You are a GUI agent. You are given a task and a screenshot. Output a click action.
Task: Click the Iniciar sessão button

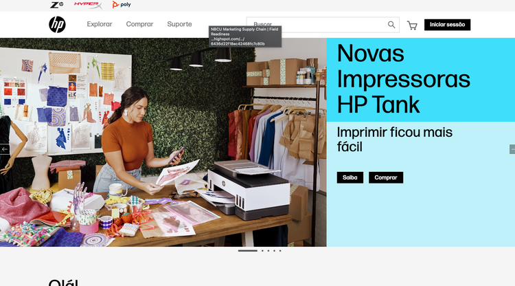447,25
